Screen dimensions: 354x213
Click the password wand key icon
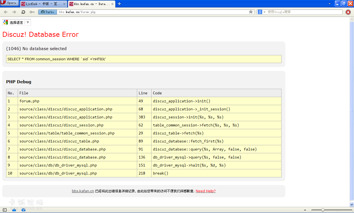click(x=32, y=12)
